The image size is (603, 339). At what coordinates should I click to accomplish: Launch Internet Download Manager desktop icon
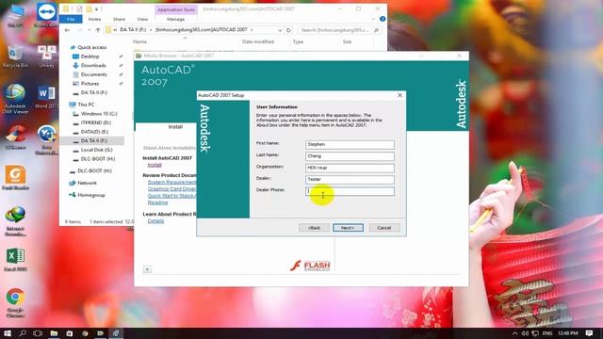point(15,221)
